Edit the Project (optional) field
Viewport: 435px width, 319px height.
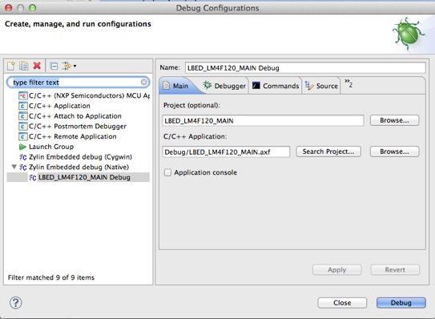[263, 121]
